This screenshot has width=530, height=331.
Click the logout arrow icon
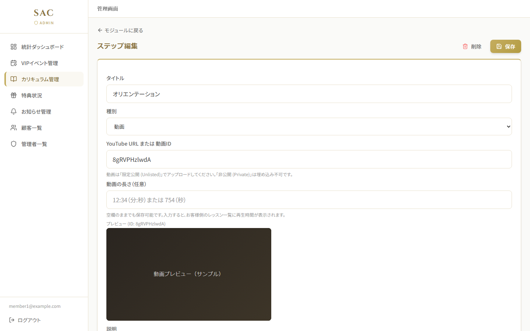pos(12,320)
